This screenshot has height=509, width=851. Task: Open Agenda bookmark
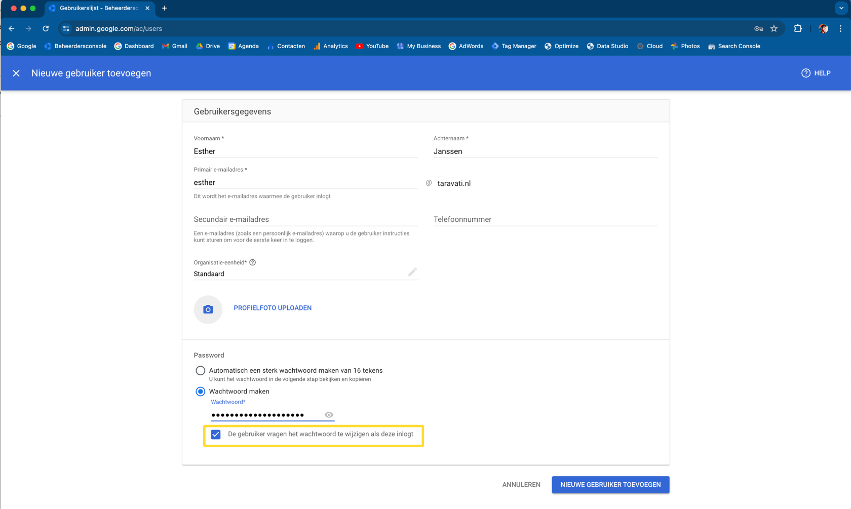coord(243,46)
